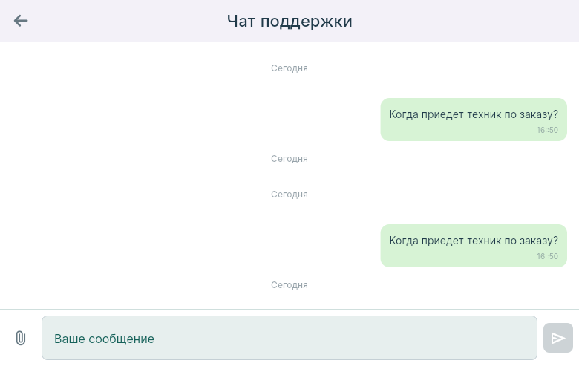Focus the "Ваше сообщение" input field

[289, 338]
